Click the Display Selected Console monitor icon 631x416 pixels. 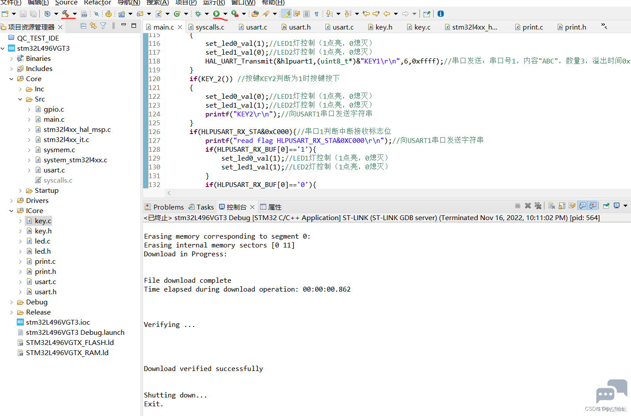[617, 206]
